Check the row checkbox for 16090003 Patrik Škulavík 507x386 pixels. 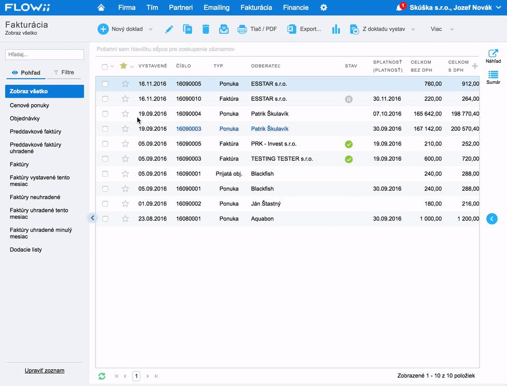(105, 129)
